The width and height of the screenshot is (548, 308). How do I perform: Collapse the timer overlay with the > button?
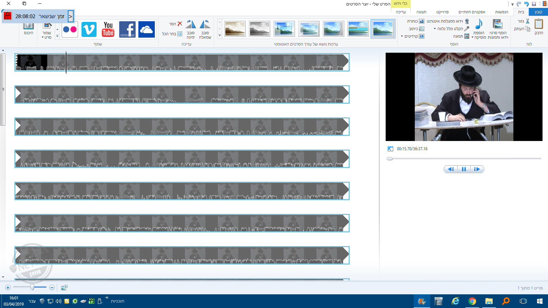pyautogui.click(x=71, y=16)
